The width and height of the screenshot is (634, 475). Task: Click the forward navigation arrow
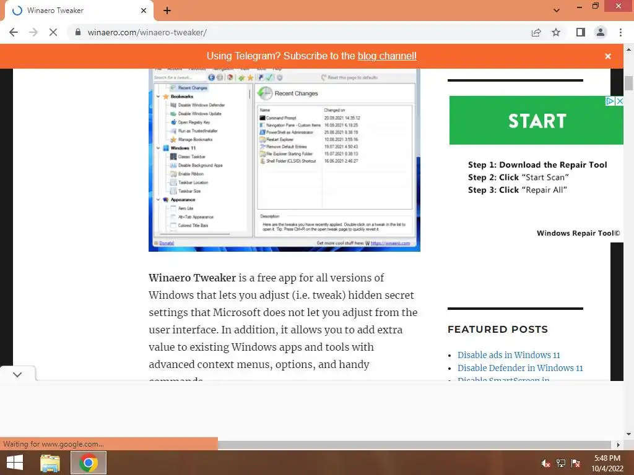click(x=33, y=32)
